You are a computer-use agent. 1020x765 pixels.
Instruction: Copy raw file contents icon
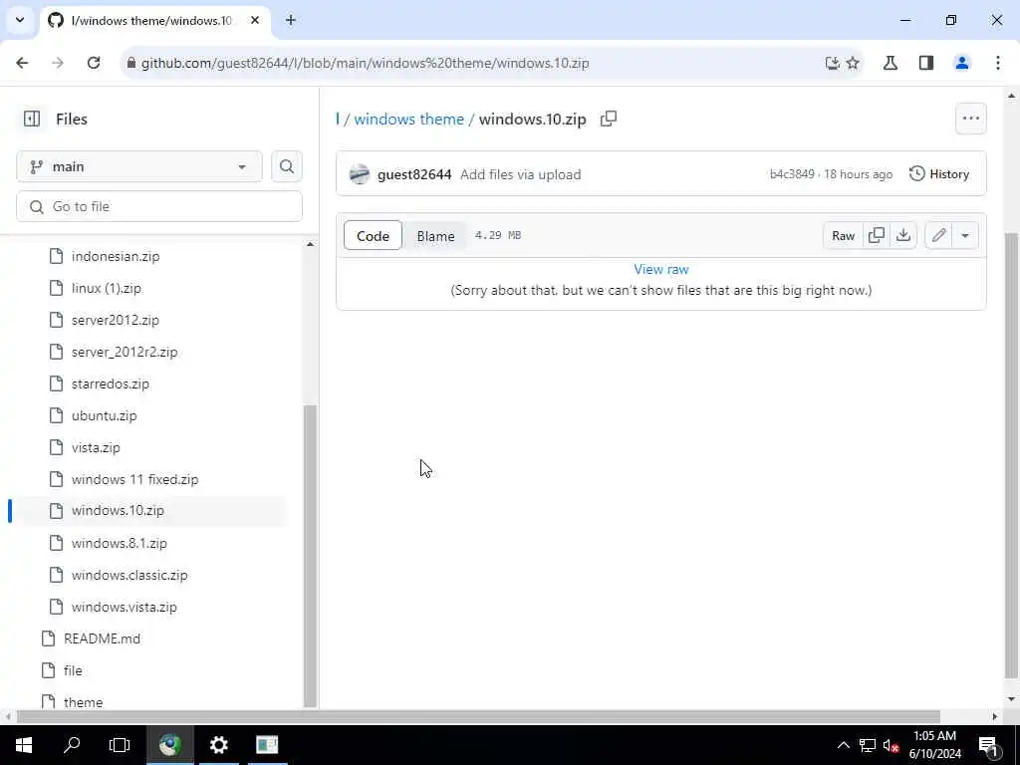(x=877, y=235)
